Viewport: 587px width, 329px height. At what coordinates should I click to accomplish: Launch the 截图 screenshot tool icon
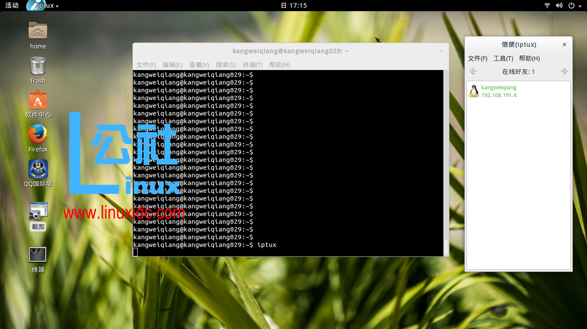click(x=38, y=211)
